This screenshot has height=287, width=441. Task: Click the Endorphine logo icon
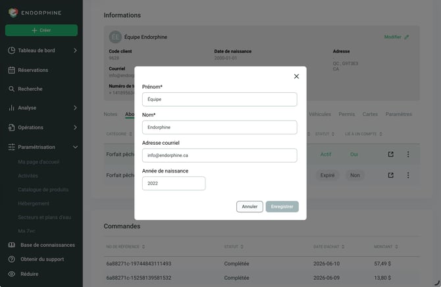[x=13, y=13]
